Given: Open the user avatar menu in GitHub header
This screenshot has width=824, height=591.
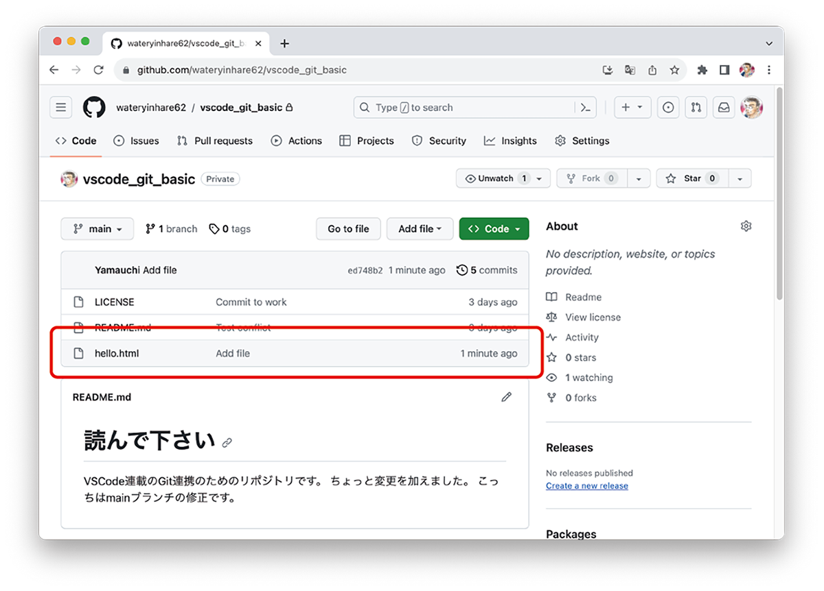Looking at the screenshot, I should click(751, 108).
